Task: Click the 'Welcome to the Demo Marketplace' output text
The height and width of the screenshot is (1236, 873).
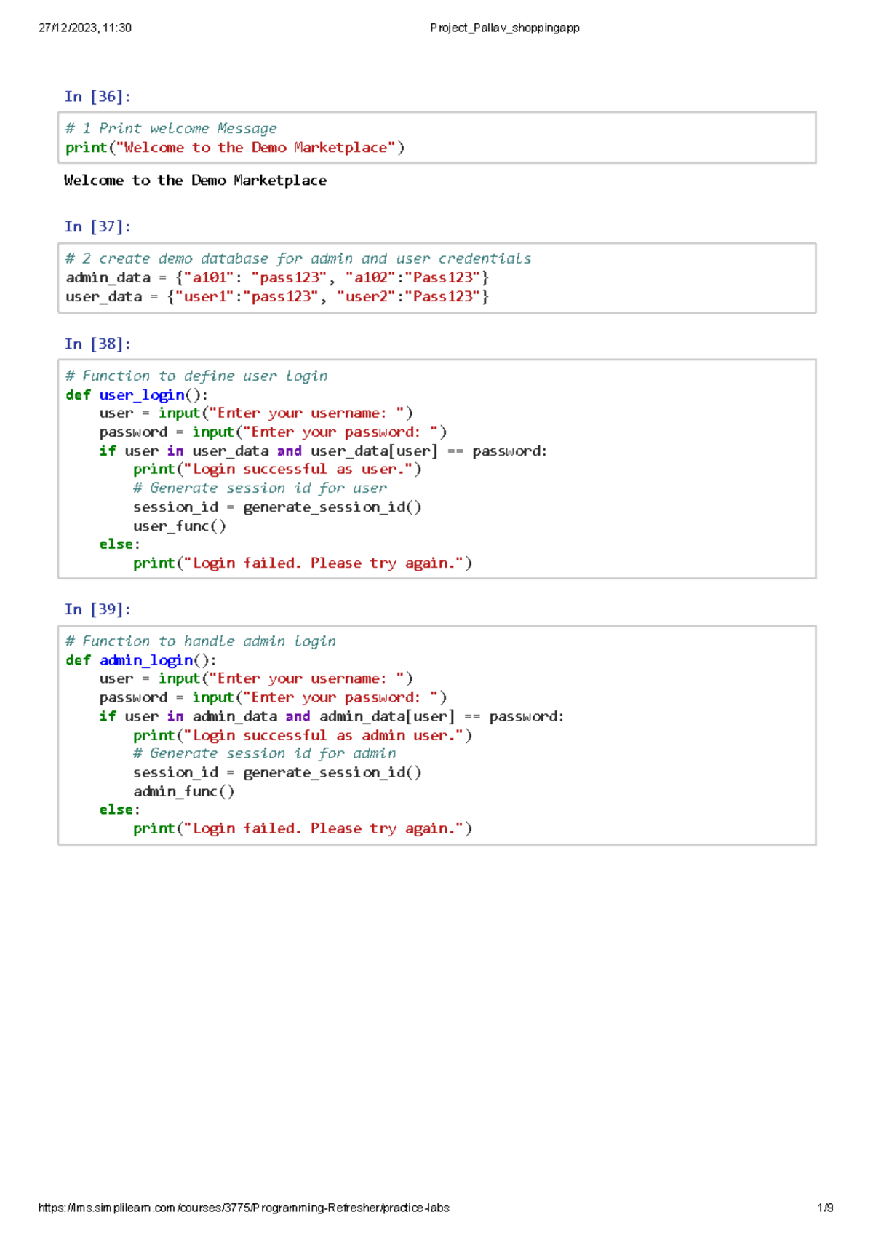Action: 195,181
